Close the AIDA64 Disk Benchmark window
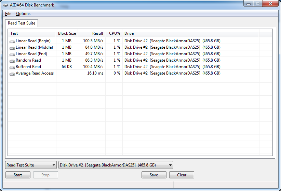Screen dimensions: 281x191 coord(271,3)
